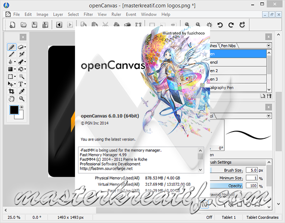Rotate canvas clockwise from the toolbar
This screenshot has width=285, height=223.
(231, 24)
